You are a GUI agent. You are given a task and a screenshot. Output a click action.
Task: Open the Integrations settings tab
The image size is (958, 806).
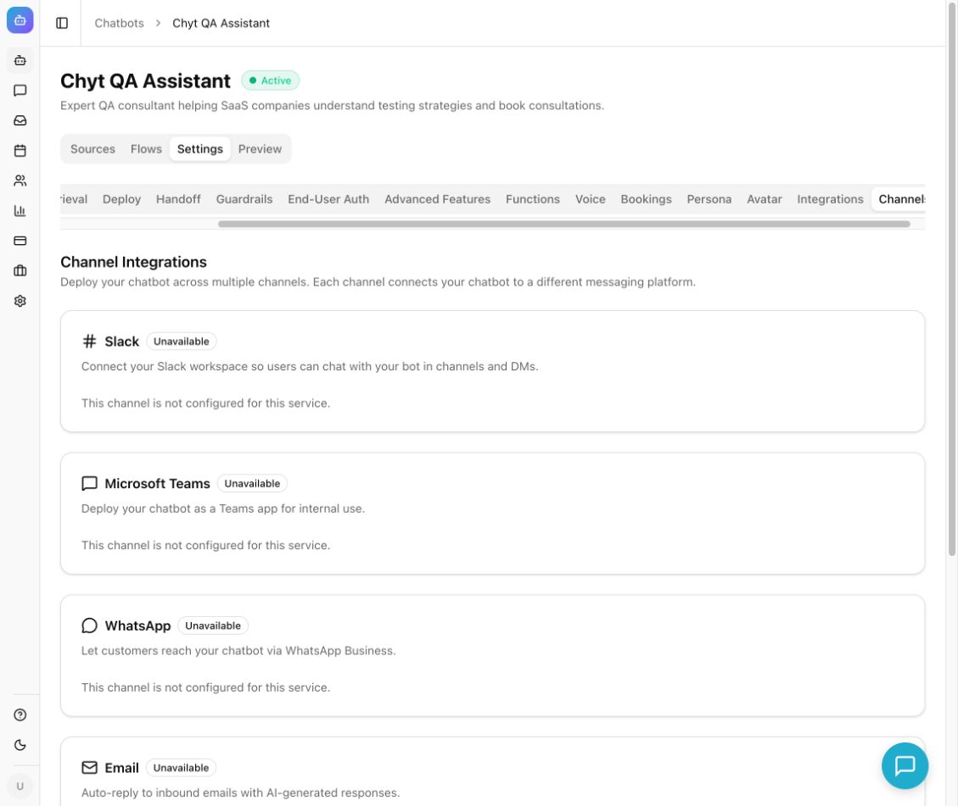830,199
